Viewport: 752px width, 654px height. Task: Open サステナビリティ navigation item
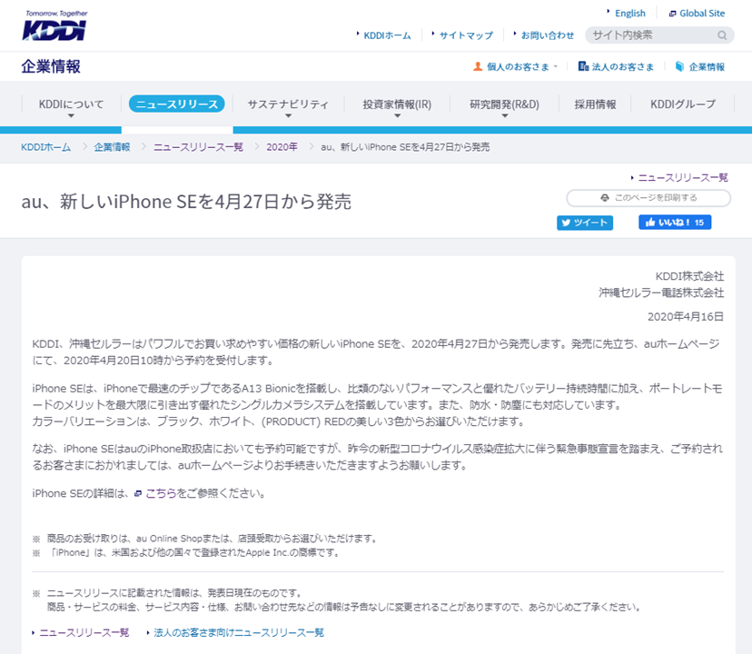point(288,104)
